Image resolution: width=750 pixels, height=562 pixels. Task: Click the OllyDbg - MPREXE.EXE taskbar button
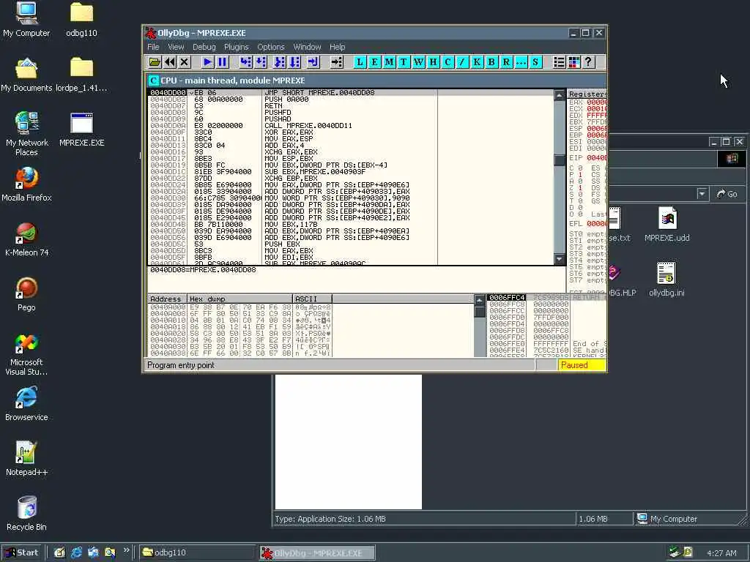click(x=318, y=552)
